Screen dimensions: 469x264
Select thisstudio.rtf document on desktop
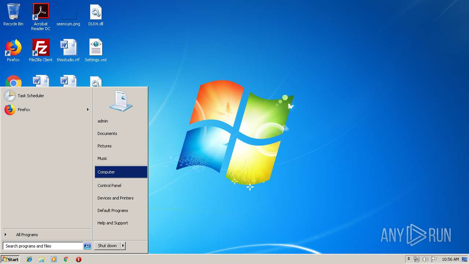(x=68, y=51)
